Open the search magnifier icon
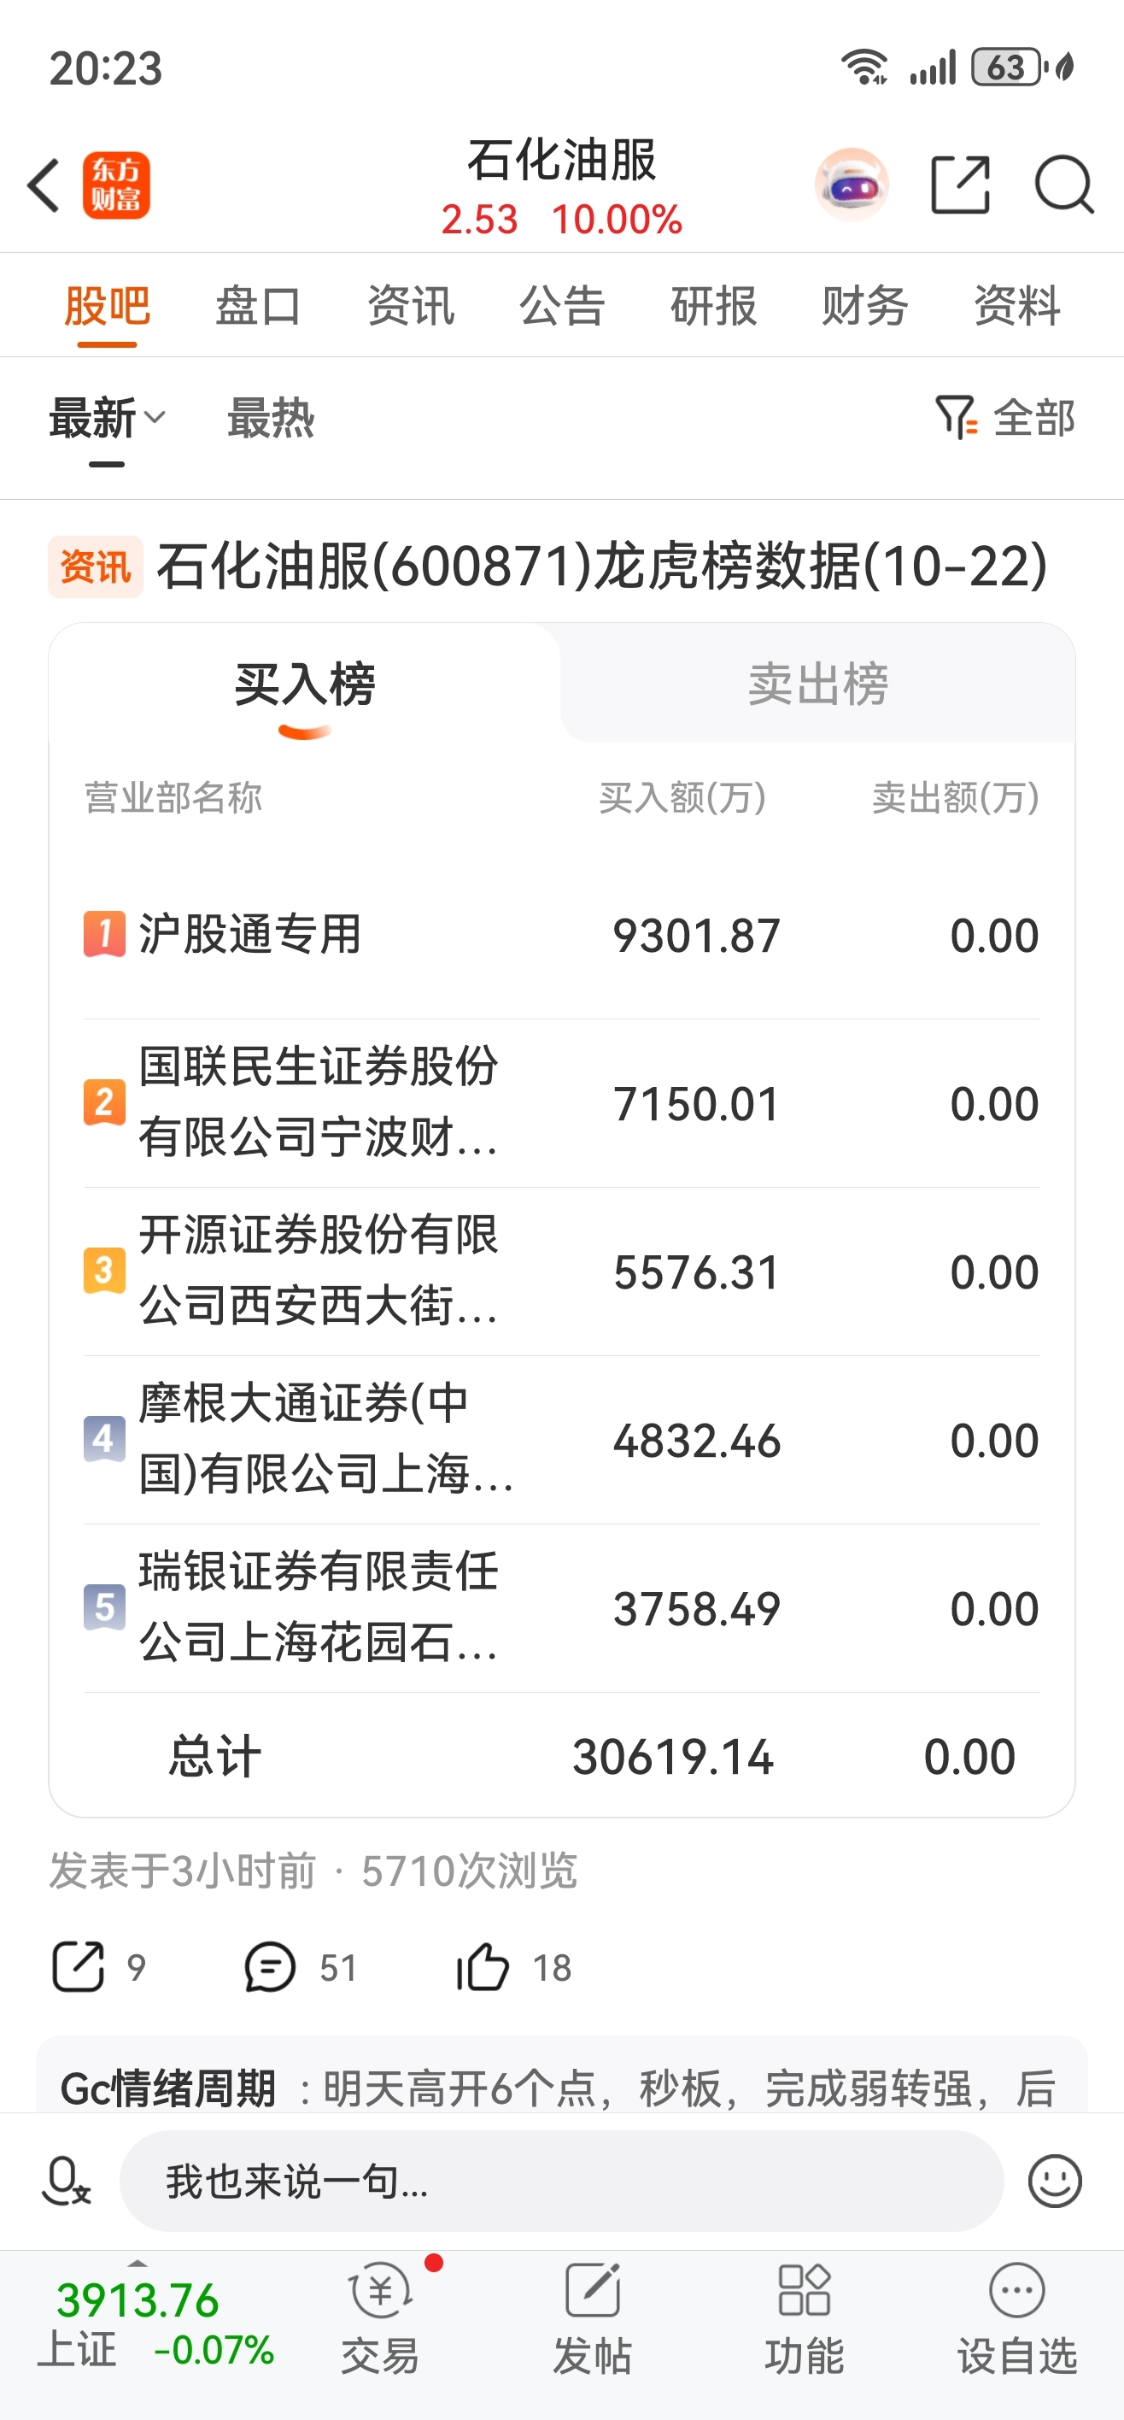Screen dimensions: 1124x2420 coord(1063,185)
